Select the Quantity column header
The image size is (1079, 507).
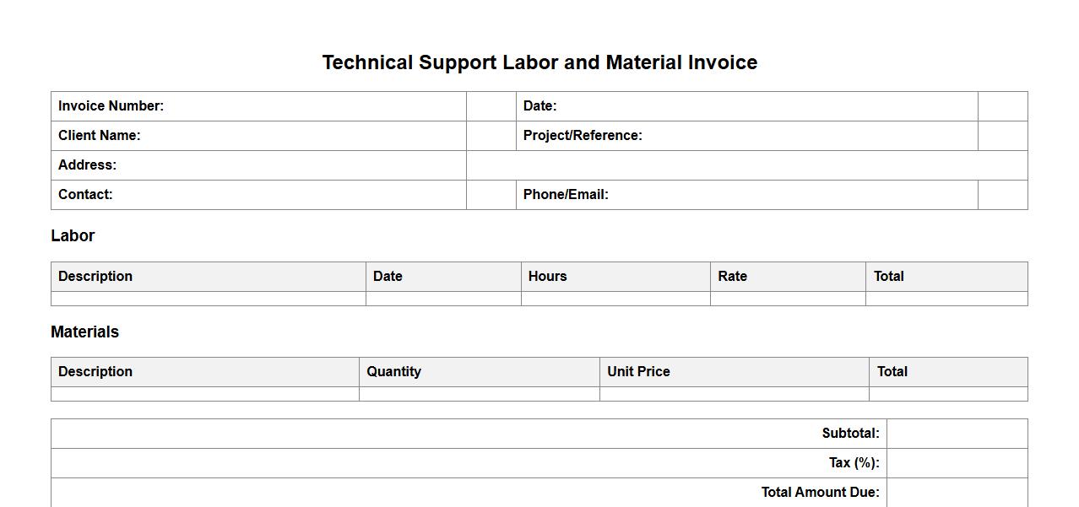[393, 372]
